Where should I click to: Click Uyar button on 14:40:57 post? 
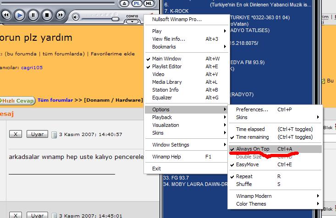(x=37, y=134)
